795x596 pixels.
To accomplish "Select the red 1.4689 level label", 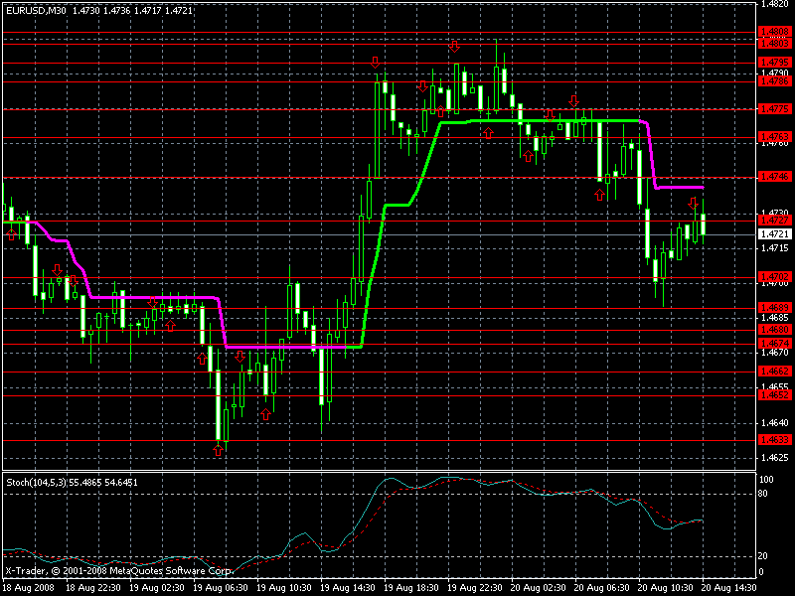I will click(x=774, y=308).
